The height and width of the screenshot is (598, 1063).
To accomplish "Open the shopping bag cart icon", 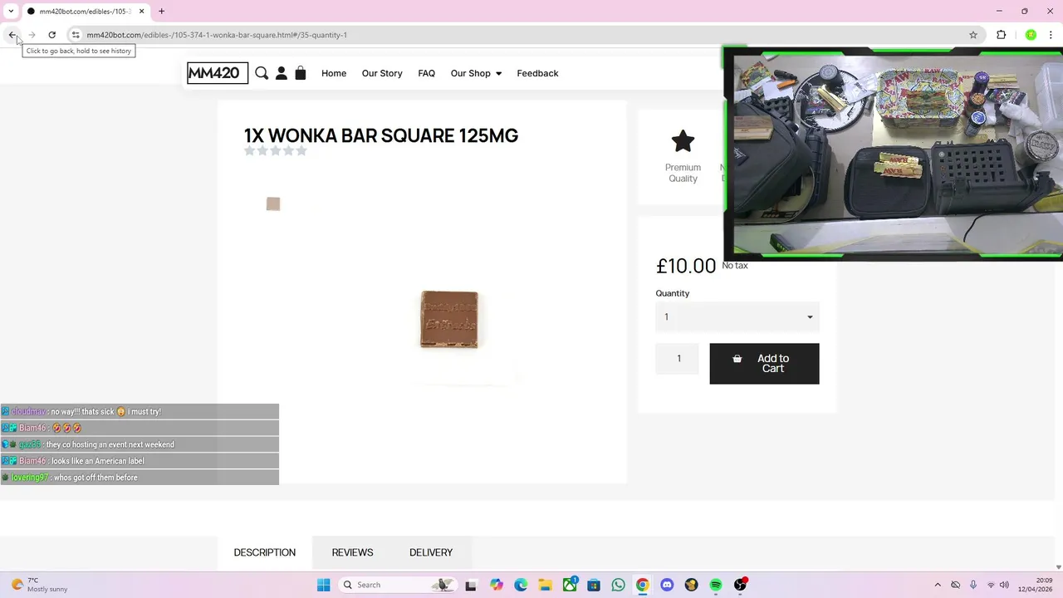I will 301,73.
